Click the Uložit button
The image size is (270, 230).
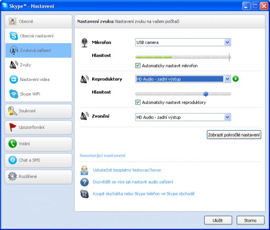tap(218, 220)
